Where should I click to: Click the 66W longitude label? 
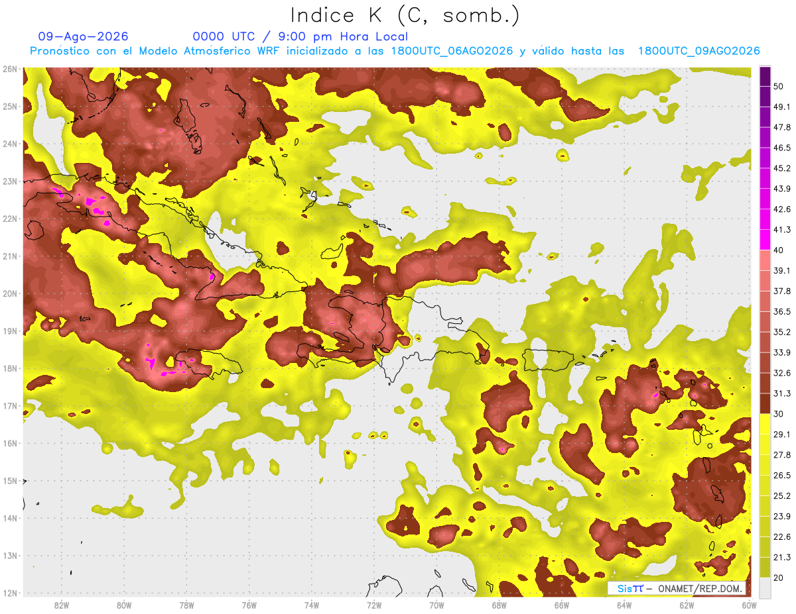[x=562, y=605]
